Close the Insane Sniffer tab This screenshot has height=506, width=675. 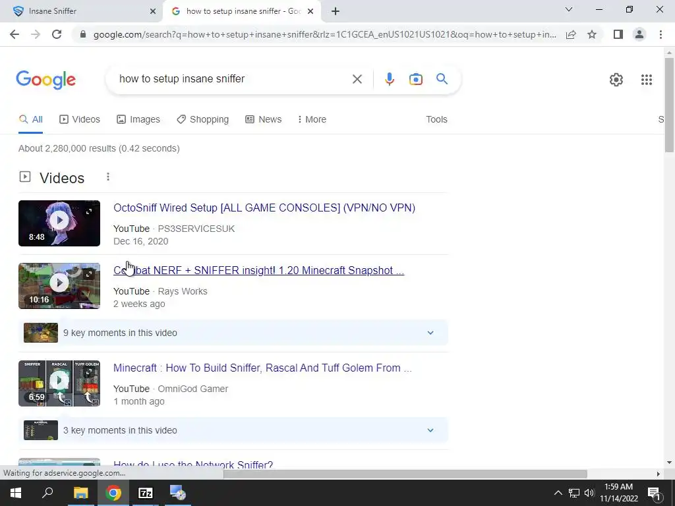153,11
